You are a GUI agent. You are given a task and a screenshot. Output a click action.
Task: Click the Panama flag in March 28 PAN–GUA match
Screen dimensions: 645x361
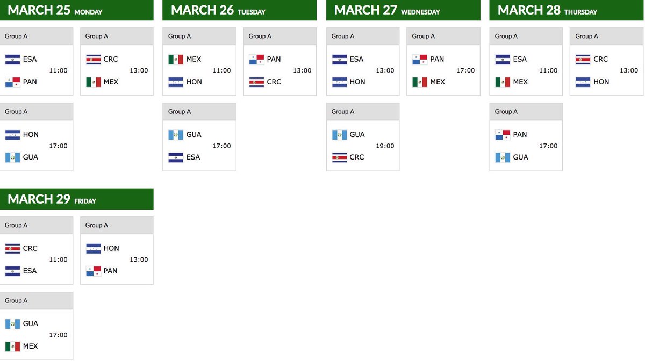[x=503, y=134]
